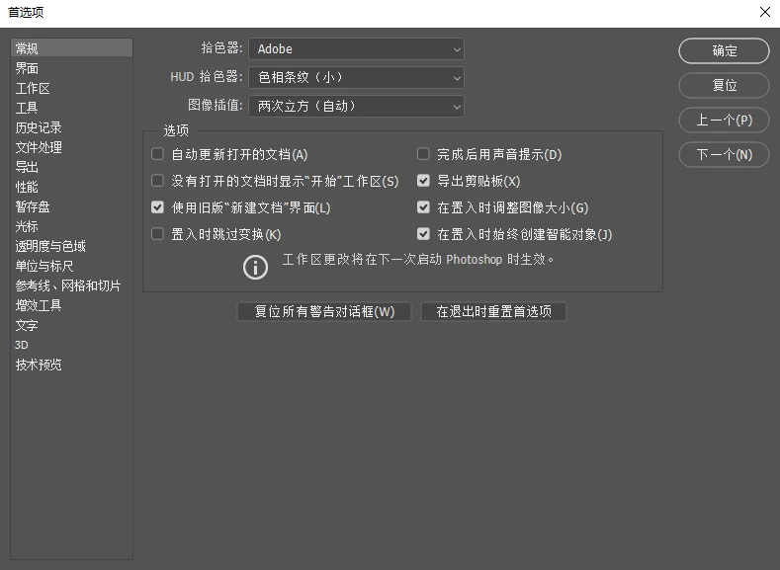Click the info icon beside workspace note
This screenshot has height=570, width=780.
tap(255, 267)
